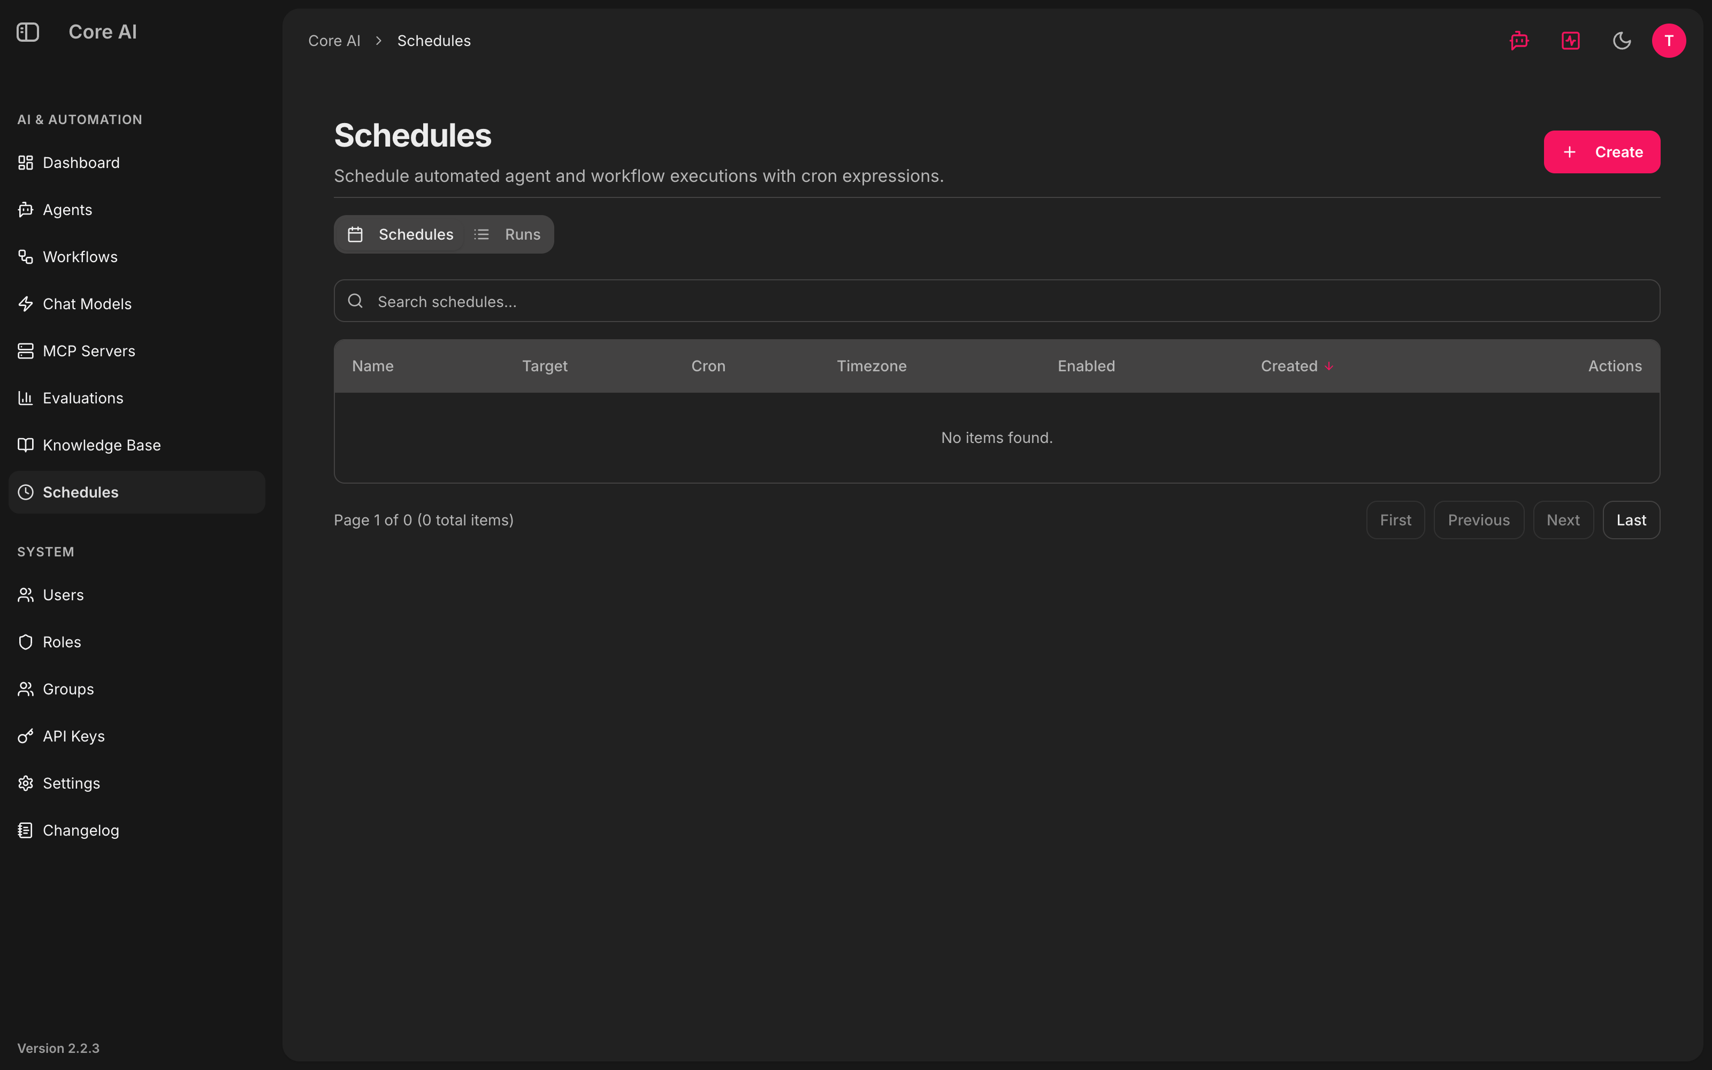1712x1070 pixels.
Task: Navigate to Chat Models
Action: point(136,303)
